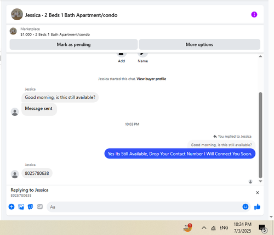Choose a sticker icon

pyautogui.click(x=30, y=207)
